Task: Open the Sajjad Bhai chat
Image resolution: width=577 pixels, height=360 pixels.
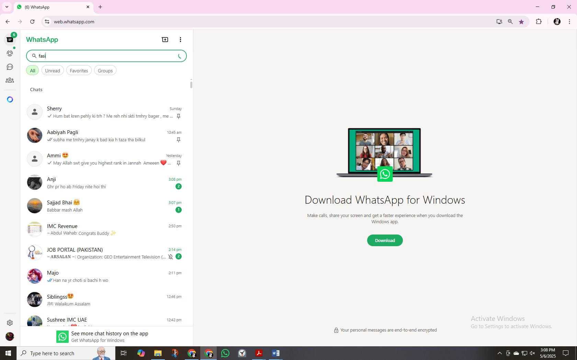Action: pos(106,206)
